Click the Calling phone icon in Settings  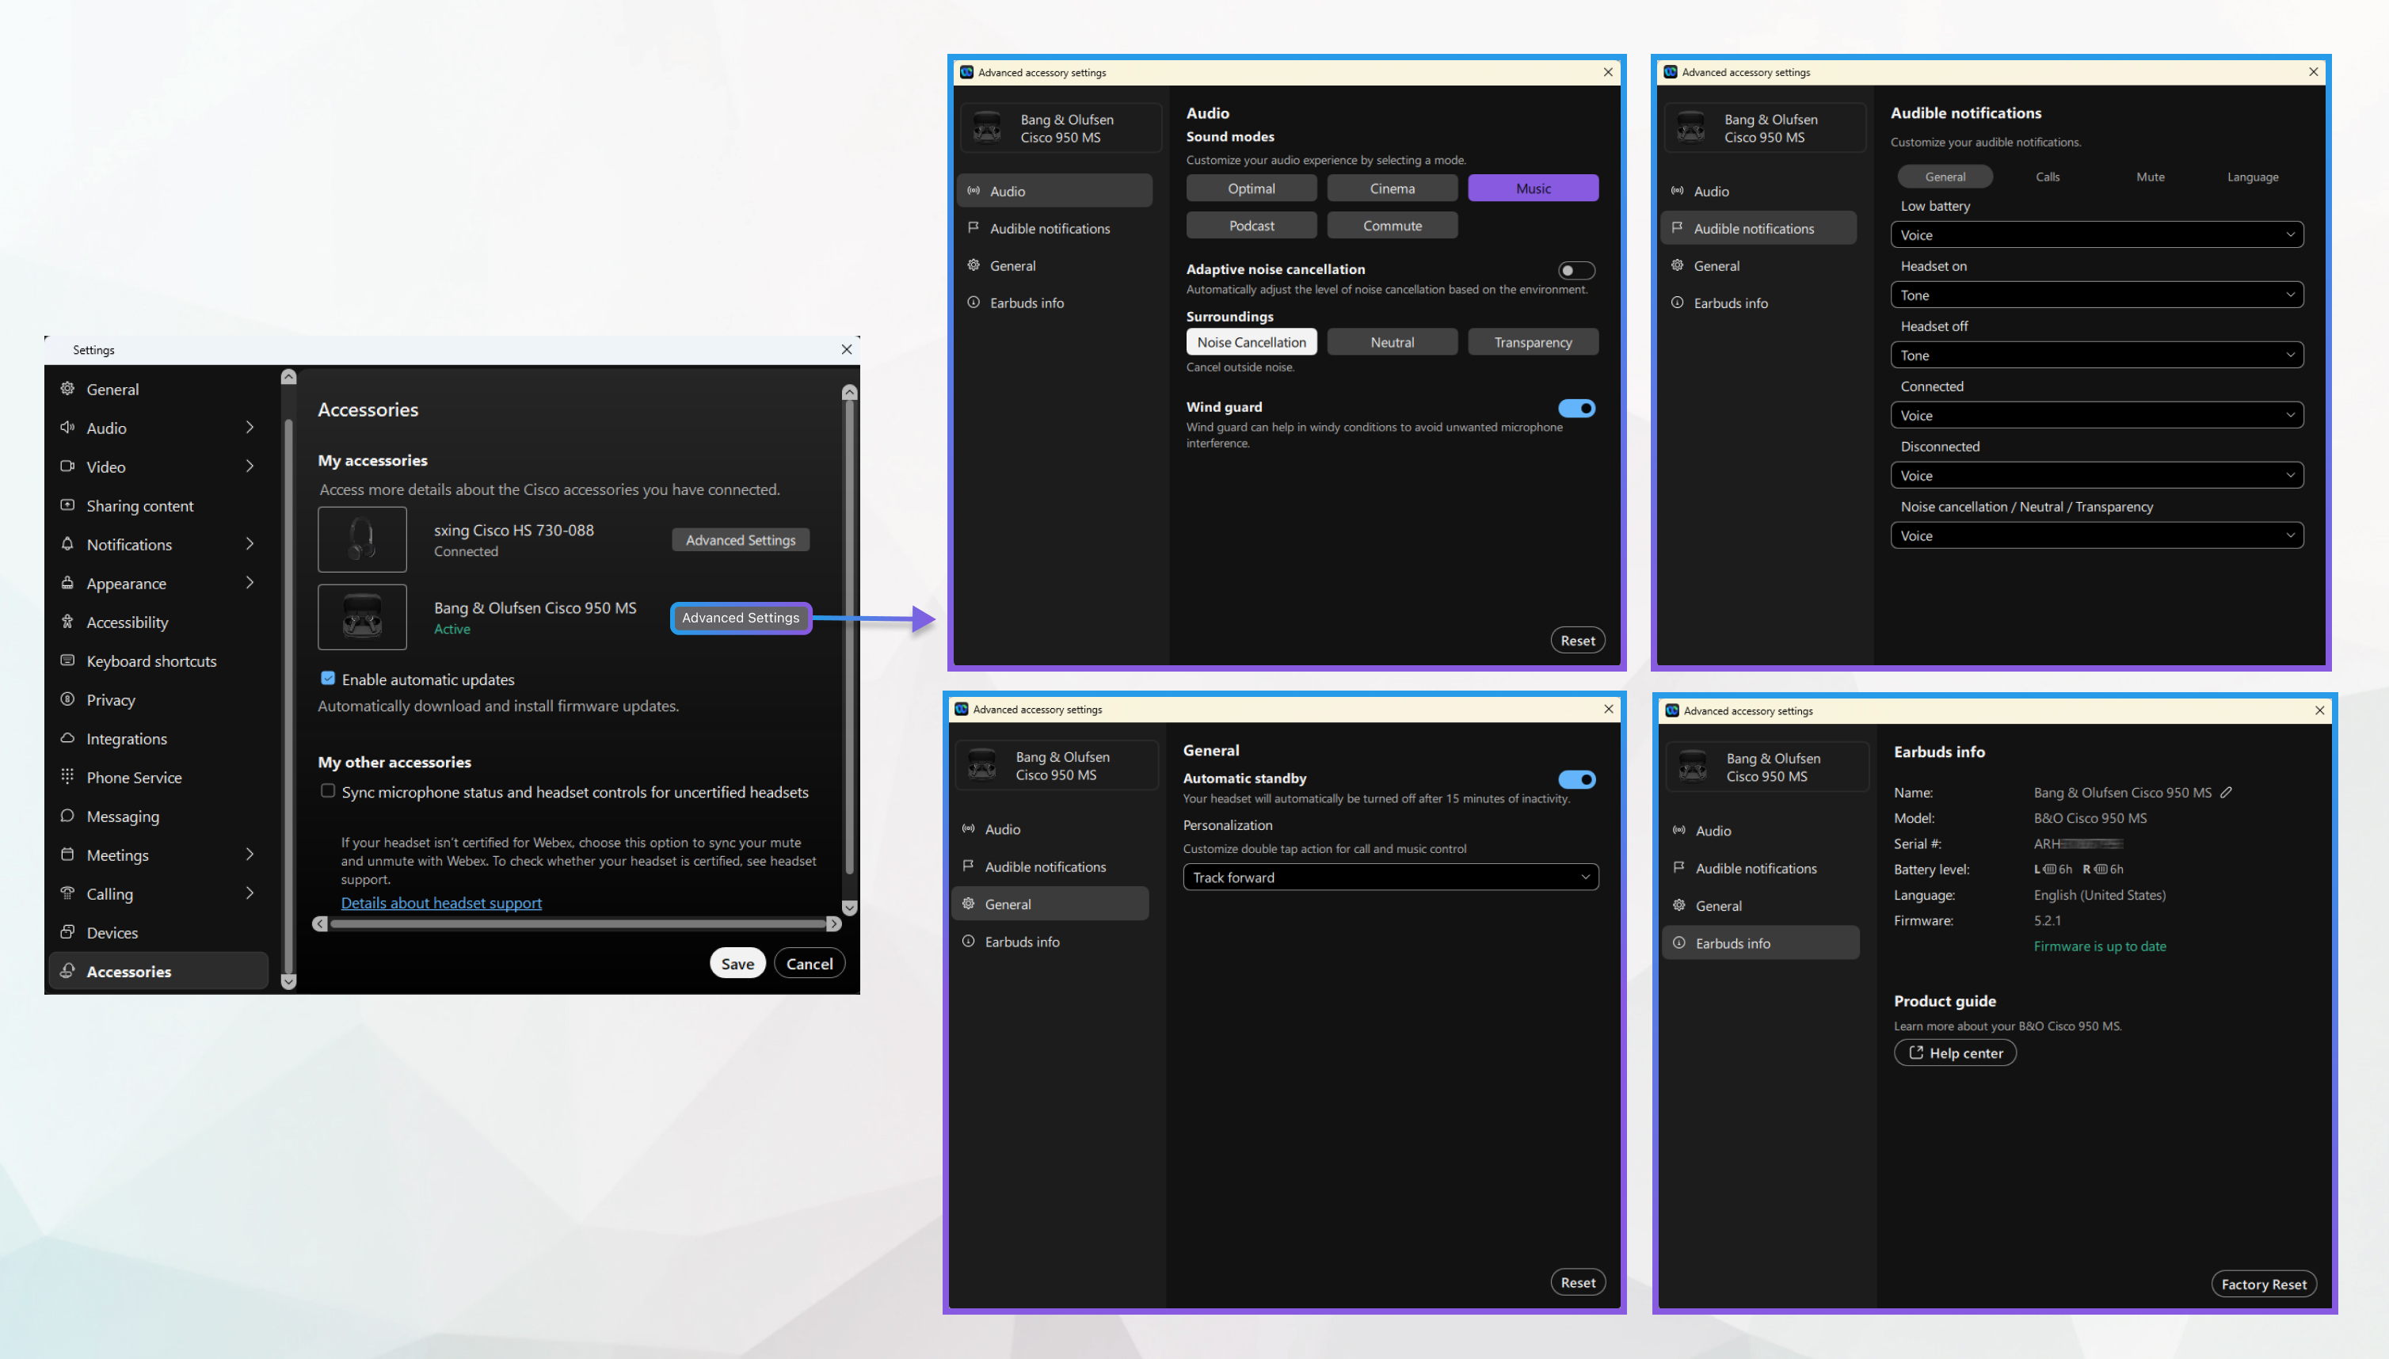point(67,893)
